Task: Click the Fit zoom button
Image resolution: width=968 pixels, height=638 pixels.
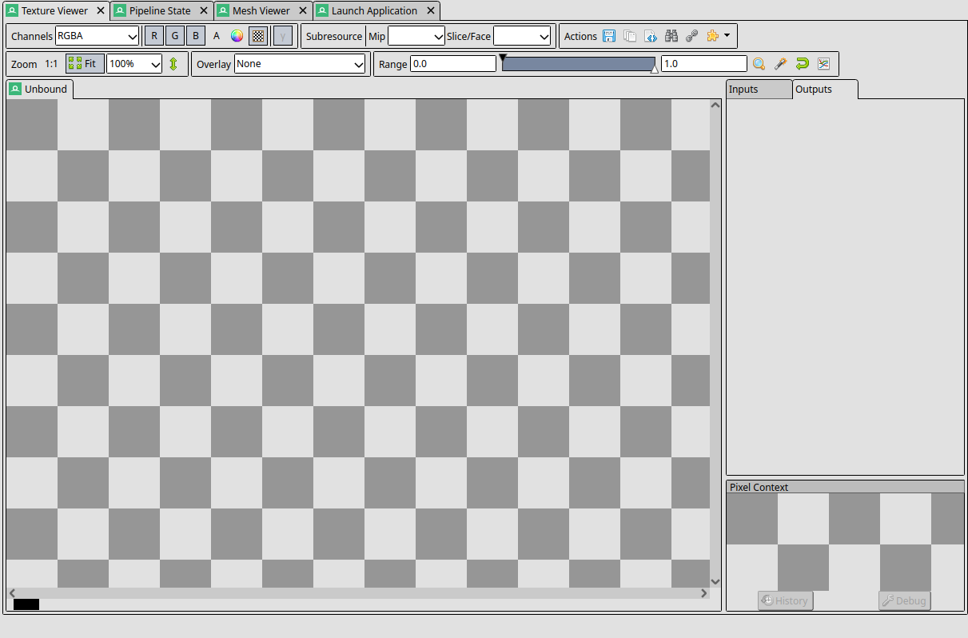Action: (85, 64)
